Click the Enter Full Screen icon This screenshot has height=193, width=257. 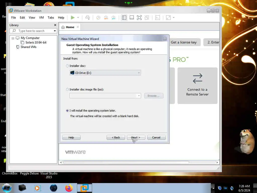[139, 18]
